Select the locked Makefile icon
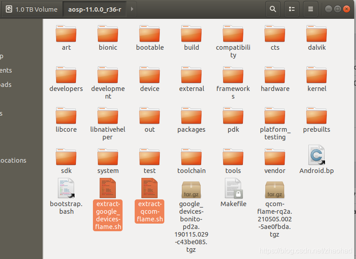The width and height of the screenshot is (356, 259). pyautogui.click(x=233, y=188)
